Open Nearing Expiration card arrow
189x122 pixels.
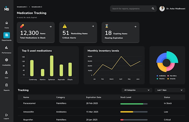(x=135, y=27)
